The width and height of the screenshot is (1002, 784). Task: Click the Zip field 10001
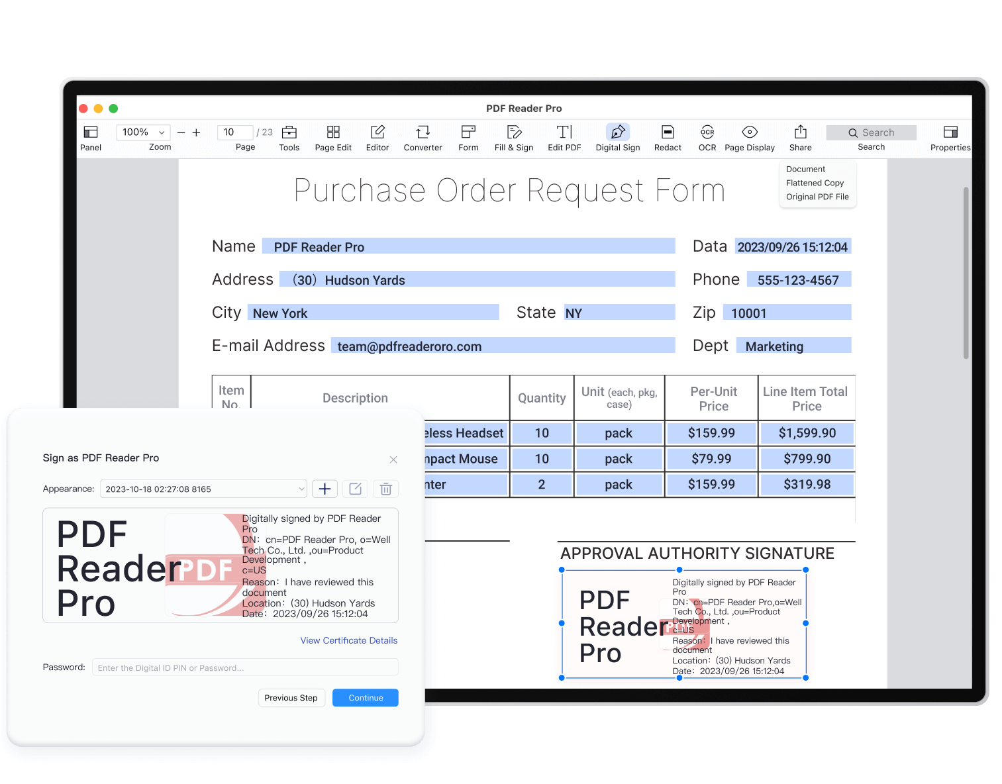click(787, 313)
